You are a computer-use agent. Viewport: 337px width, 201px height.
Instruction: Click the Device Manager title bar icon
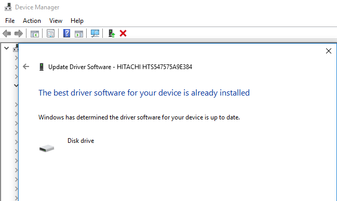click(8, 7)
